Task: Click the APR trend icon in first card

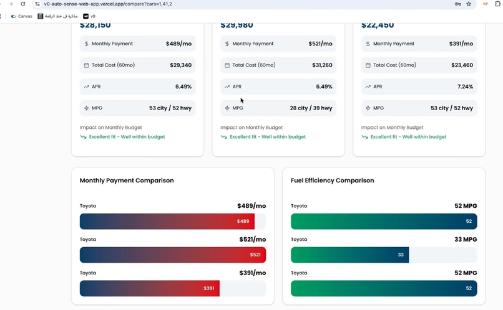Action: [86, 87]
